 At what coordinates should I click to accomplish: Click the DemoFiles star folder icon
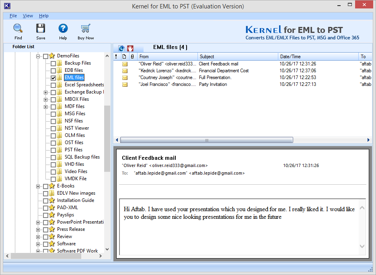pyautogui.click(x=52, y=56)
